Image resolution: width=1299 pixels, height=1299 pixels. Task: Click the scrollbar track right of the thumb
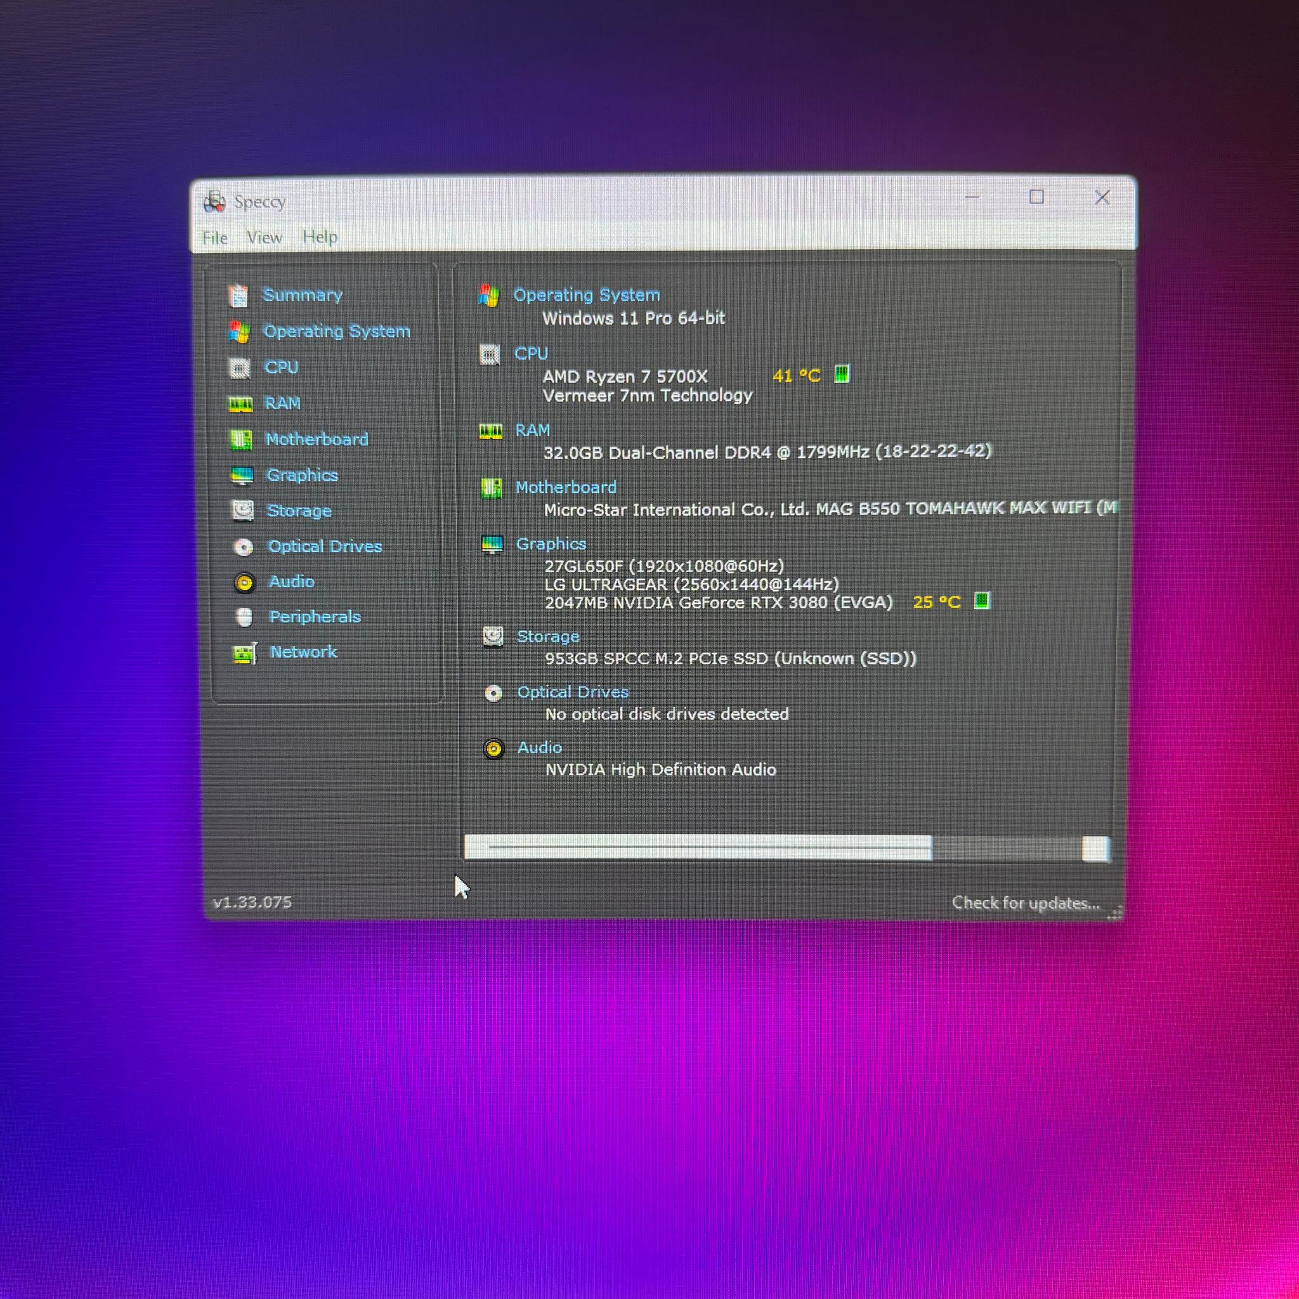coord(1007,849)
